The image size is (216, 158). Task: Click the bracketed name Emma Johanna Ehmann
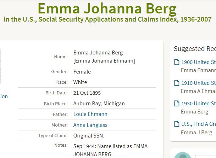pyautogui.click(x=104, y=61)
